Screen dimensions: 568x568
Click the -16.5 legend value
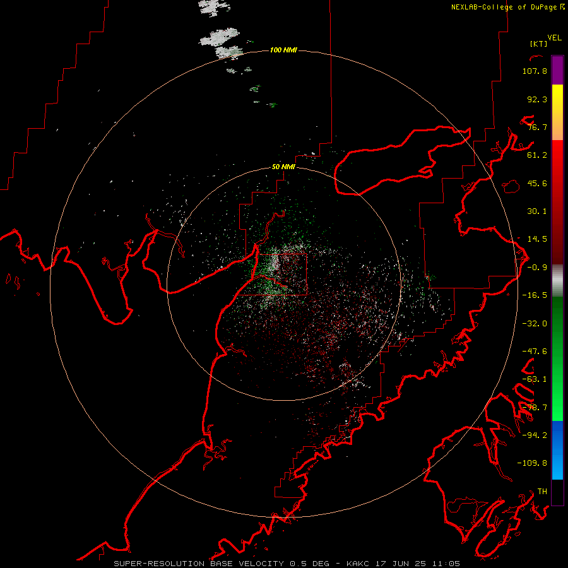coord(535,295)
